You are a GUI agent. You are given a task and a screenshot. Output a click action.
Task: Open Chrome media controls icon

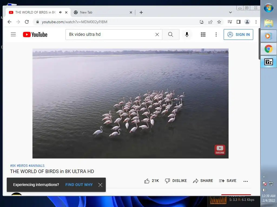click(230, 22)
